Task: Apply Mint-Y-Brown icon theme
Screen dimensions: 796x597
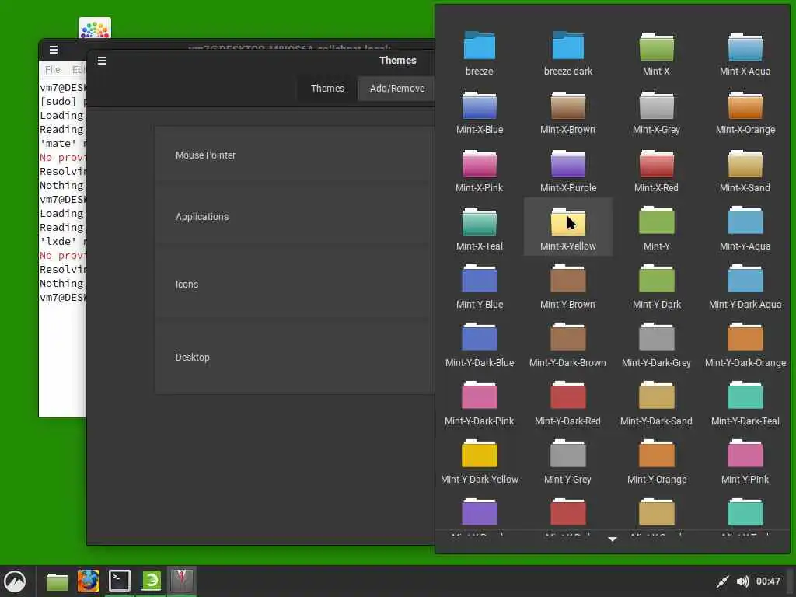Action: point(567,286)
